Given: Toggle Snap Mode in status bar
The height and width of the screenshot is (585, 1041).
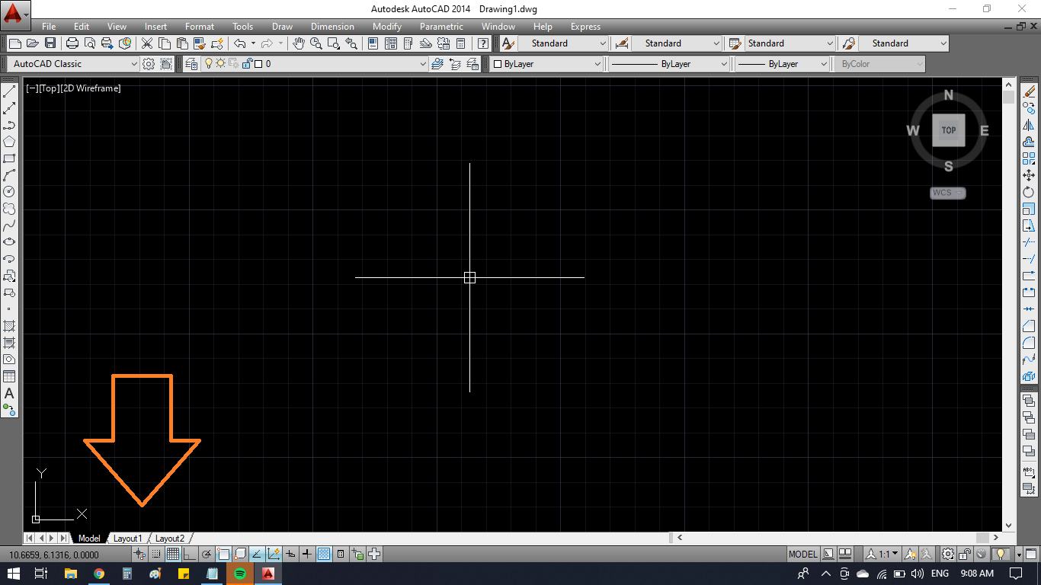Looking at the screenshot, I should [156, 554].
